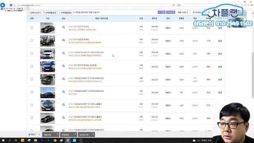Open performance record magnifier for 899 car
The height and width of the screenshot is (143, 254).
(x=63, y=79)
